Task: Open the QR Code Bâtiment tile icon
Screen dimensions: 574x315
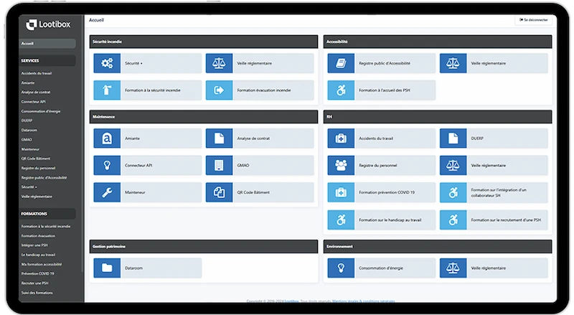Action: [x=219, y=192]
